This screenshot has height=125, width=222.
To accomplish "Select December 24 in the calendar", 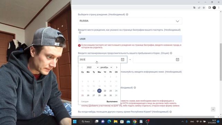I will (x=116, y=91).
